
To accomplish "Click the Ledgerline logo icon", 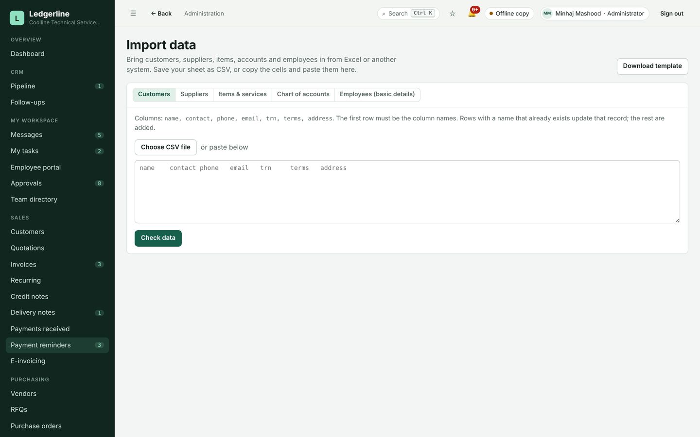I will coord(17,18).
